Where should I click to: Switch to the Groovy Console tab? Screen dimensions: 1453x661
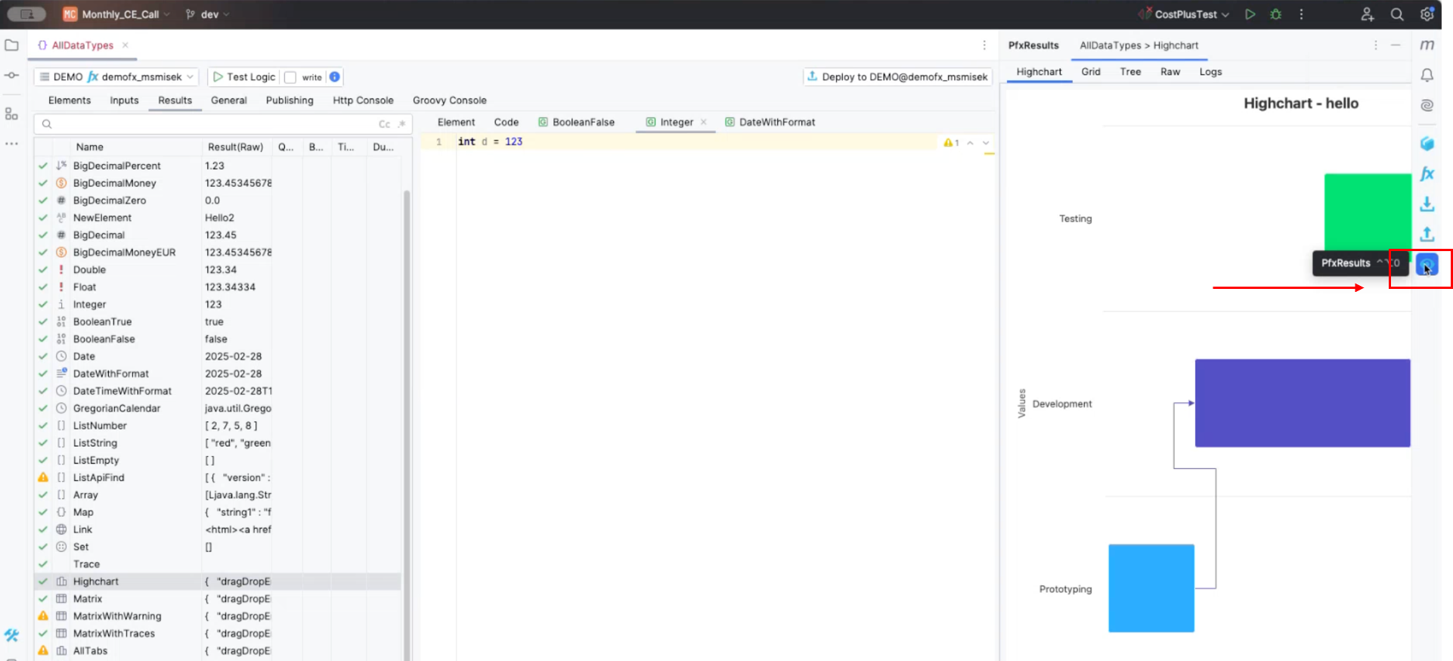[x=449, y=101]
